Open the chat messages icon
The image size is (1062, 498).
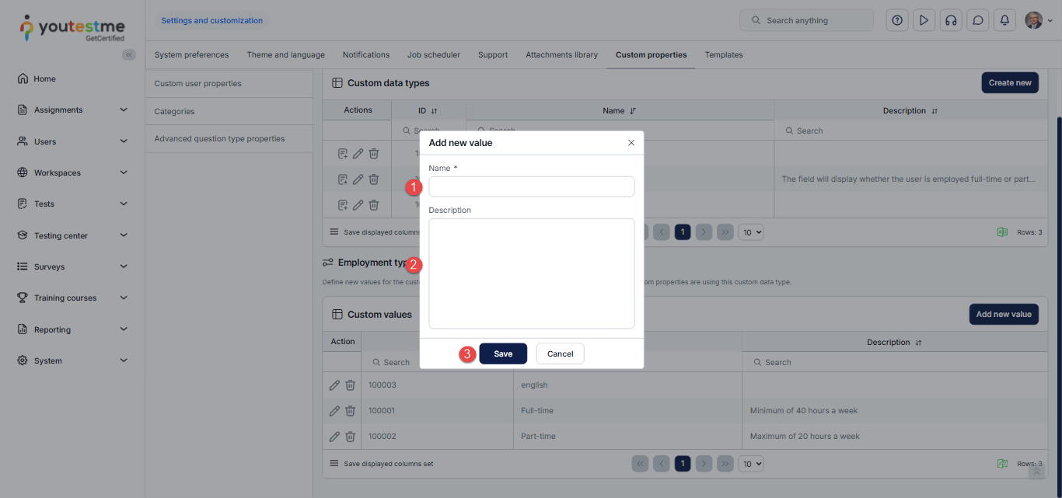977,21
